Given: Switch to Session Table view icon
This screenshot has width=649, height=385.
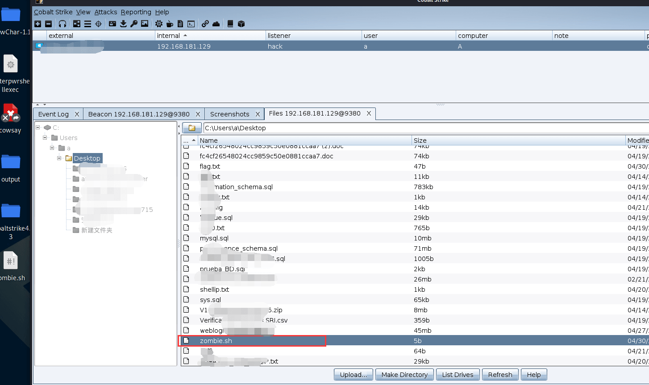Looking at the screenshot, I should point(87,24).
